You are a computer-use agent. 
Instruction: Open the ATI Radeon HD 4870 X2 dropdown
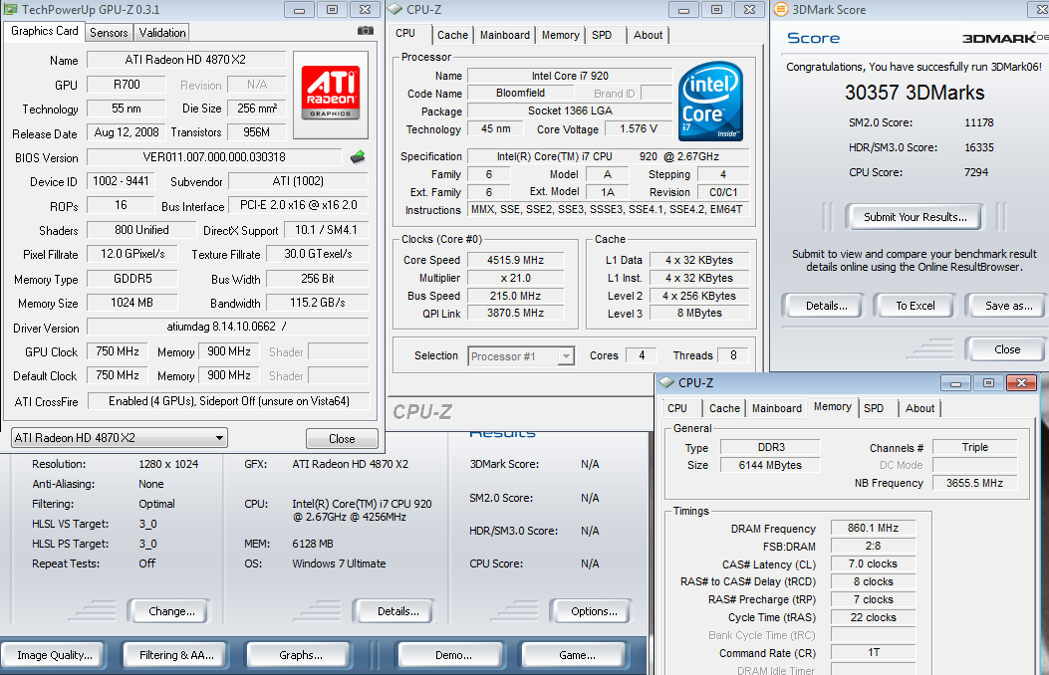(120, 438)
